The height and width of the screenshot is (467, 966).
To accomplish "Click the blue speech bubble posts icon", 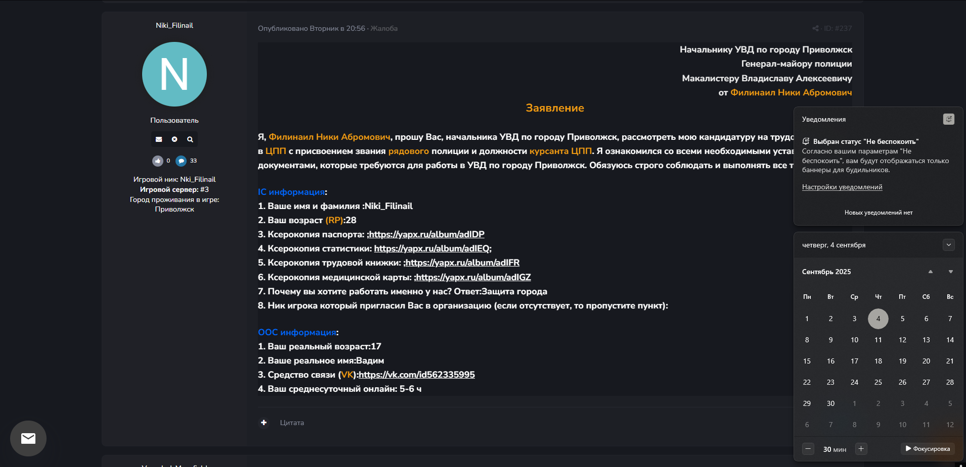I will [x=181, y=161].
